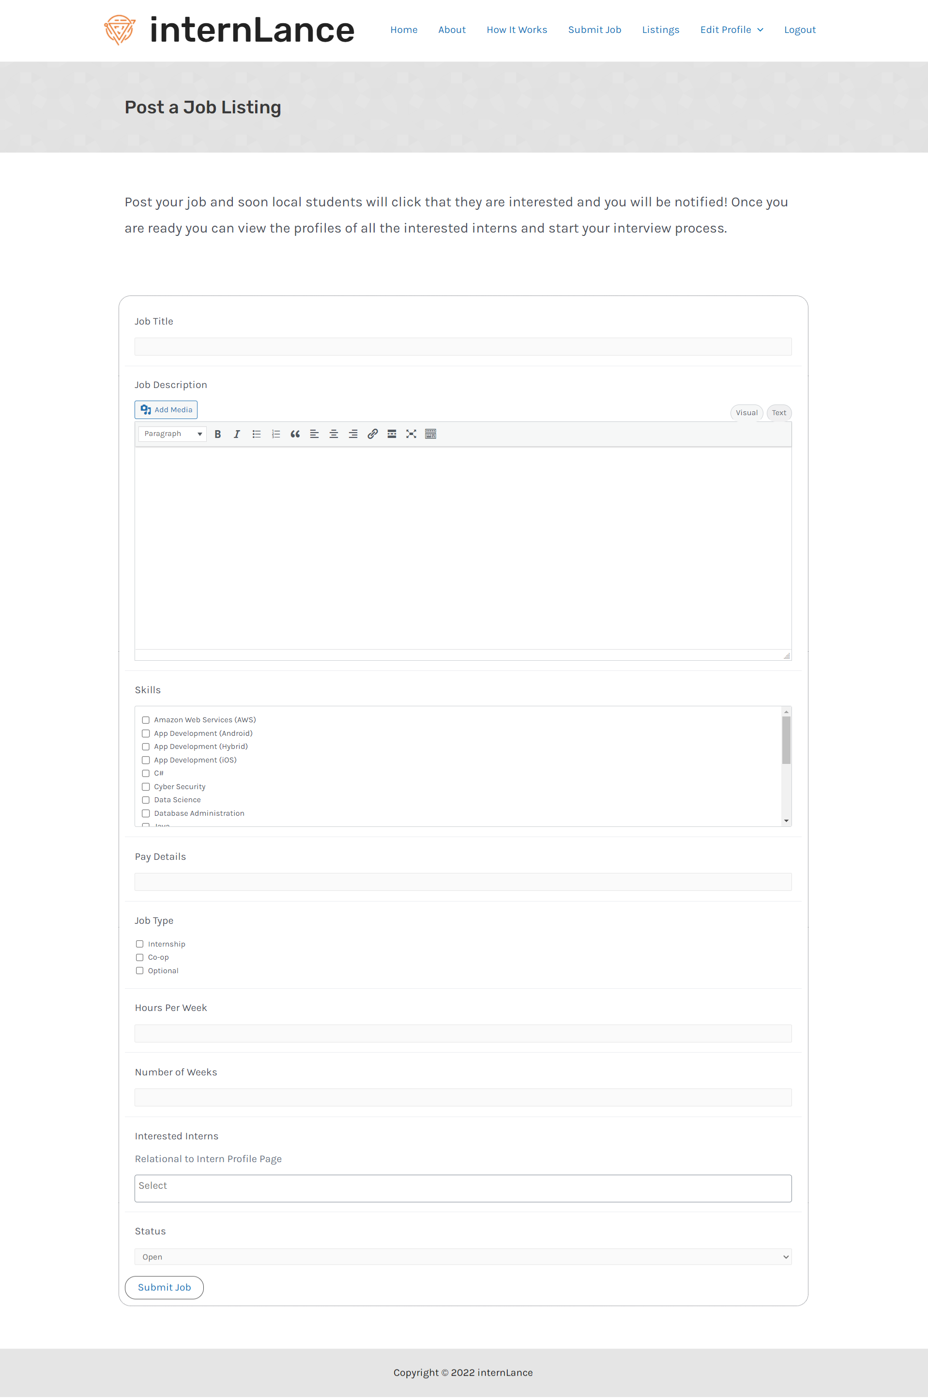Check the Optional job type

point(140,971)
